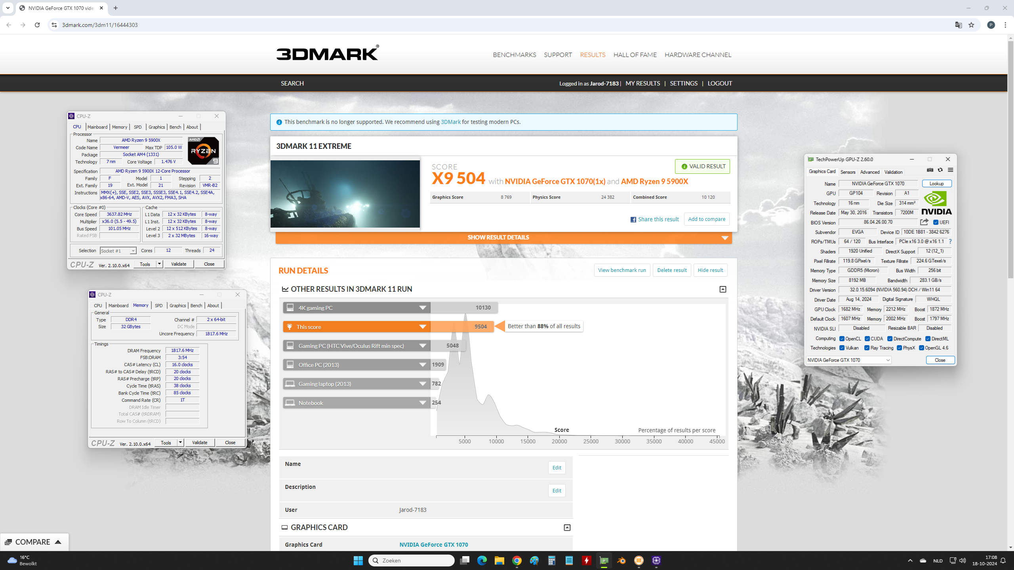Open Windows Start menu
The image size is (1014, 570).
click(358, 560)
